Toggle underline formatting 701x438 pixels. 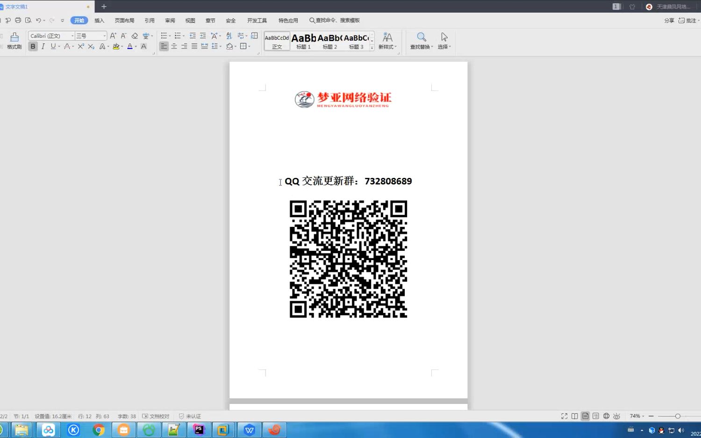[53, 46]
